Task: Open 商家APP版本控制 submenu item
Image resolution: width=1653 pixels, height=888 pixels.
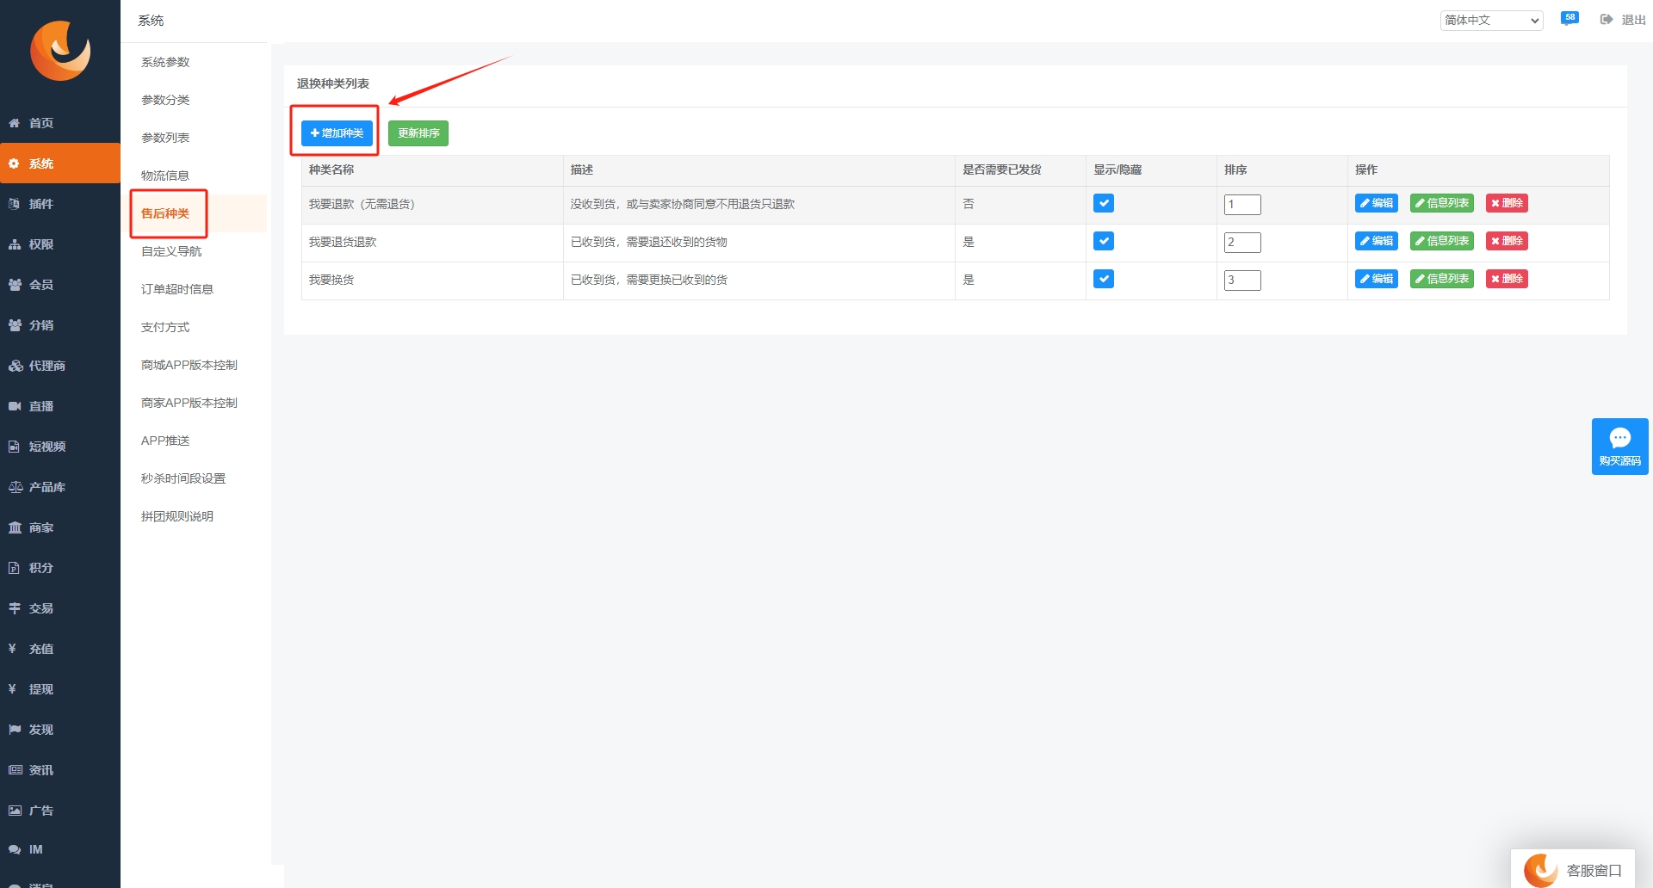Action: click(x=189, y=403)
